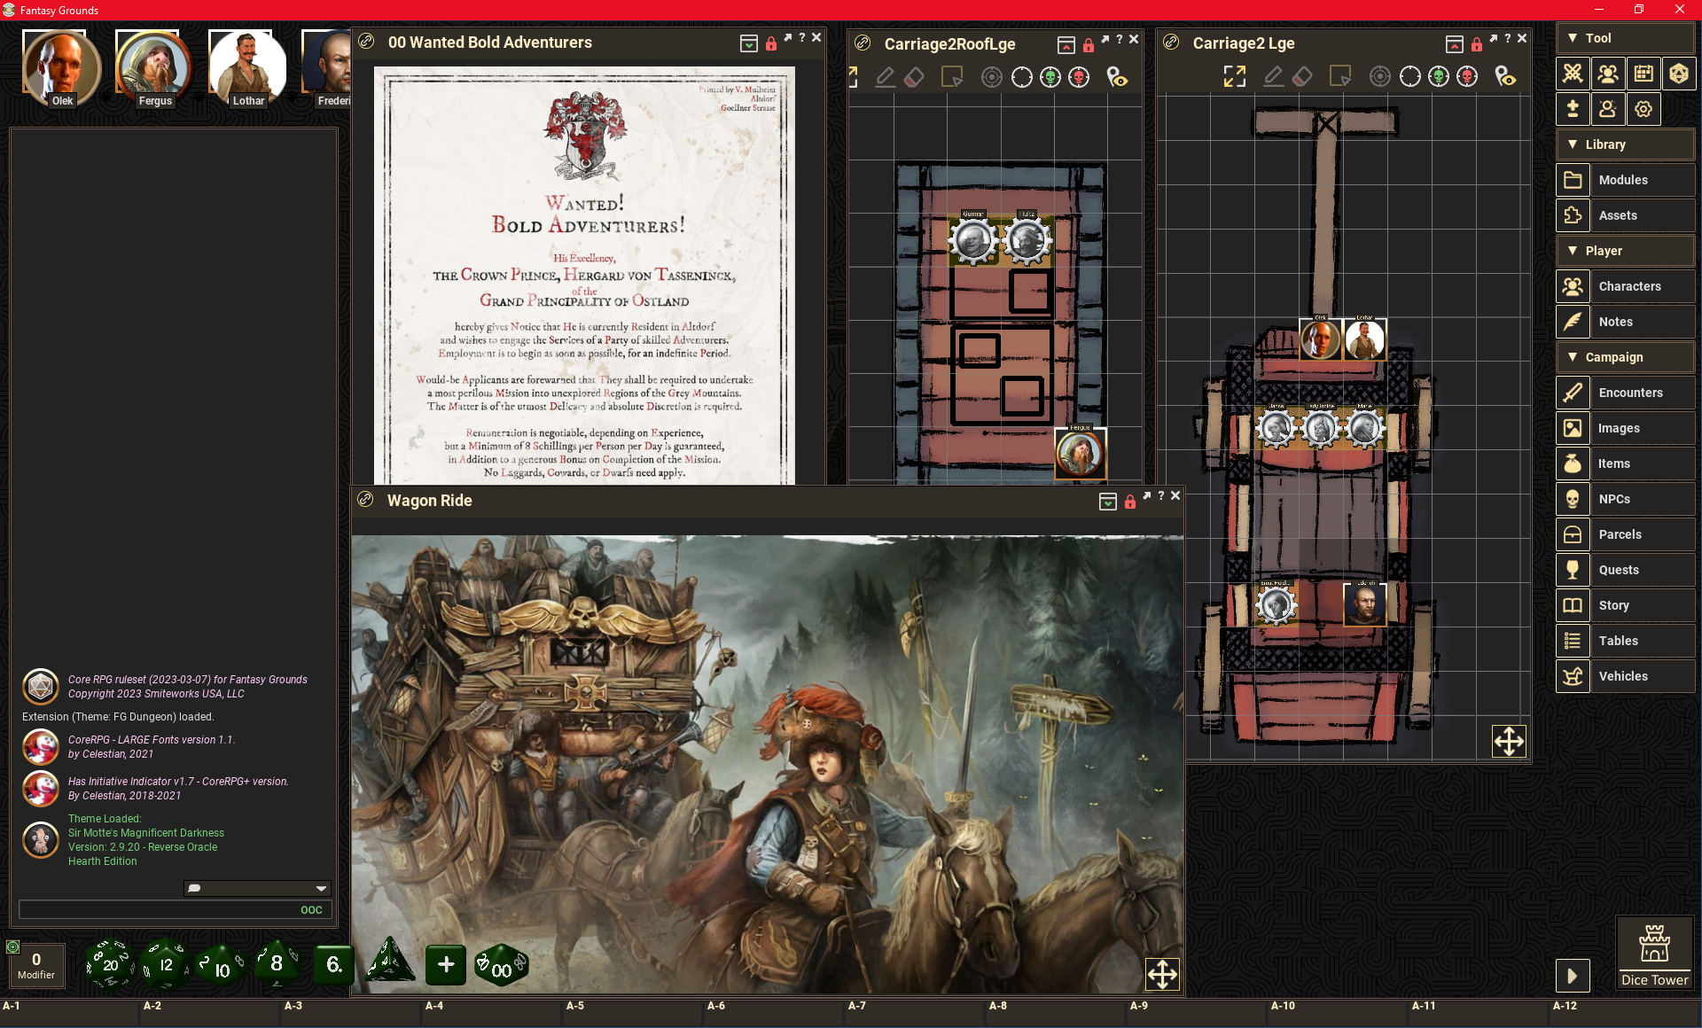Image resolution: width=1702 pixels, height=1028 pixels.
Task: Open the Items list
Action: click(x=1625, y=463)
